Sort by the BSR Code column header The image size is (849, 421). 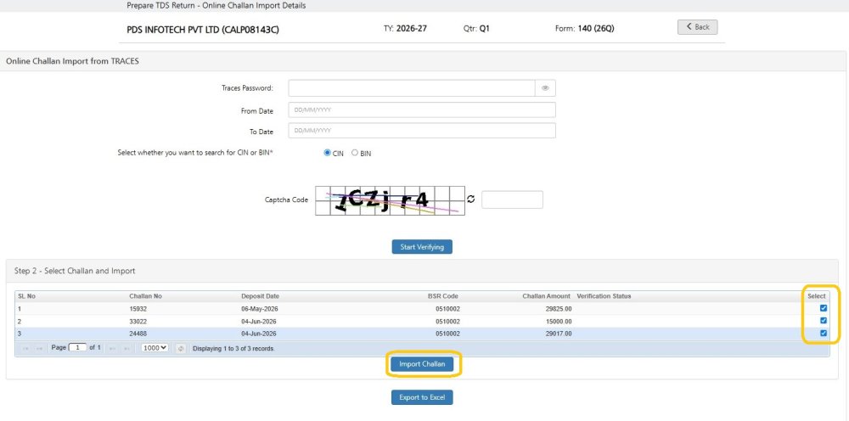pyautogui.click(x=443, y=296)
